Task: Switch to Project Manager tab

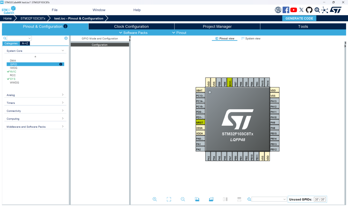Action: 217,26
